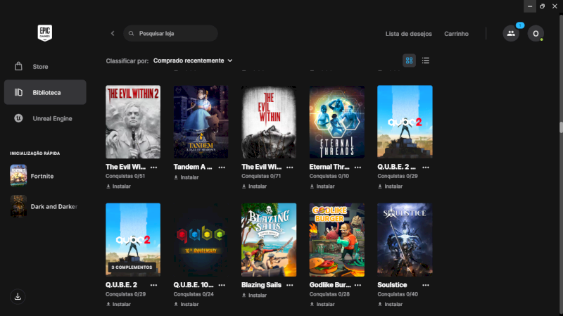563x316 pixels.
Task: Focus the Pesquisar loja search field
Action: coord(170,33)
